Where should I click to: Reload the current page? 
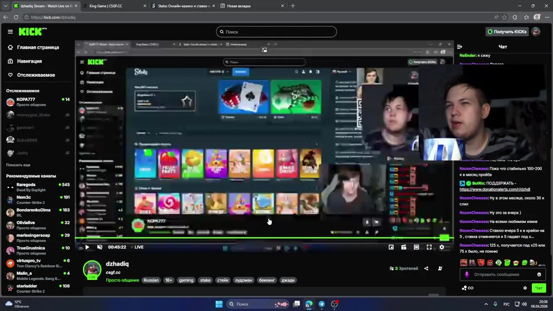[16, 17]
